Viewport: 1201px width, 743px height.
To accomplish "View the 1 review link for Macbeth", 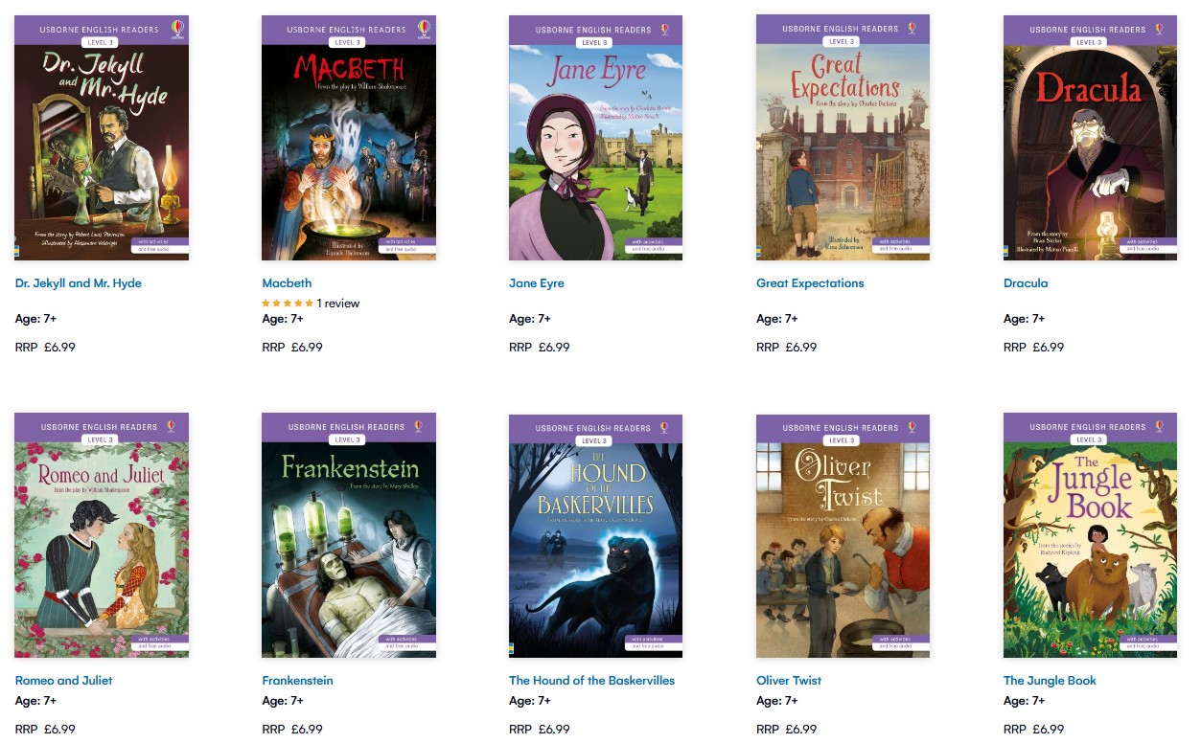I will click(x=338, y=304).
